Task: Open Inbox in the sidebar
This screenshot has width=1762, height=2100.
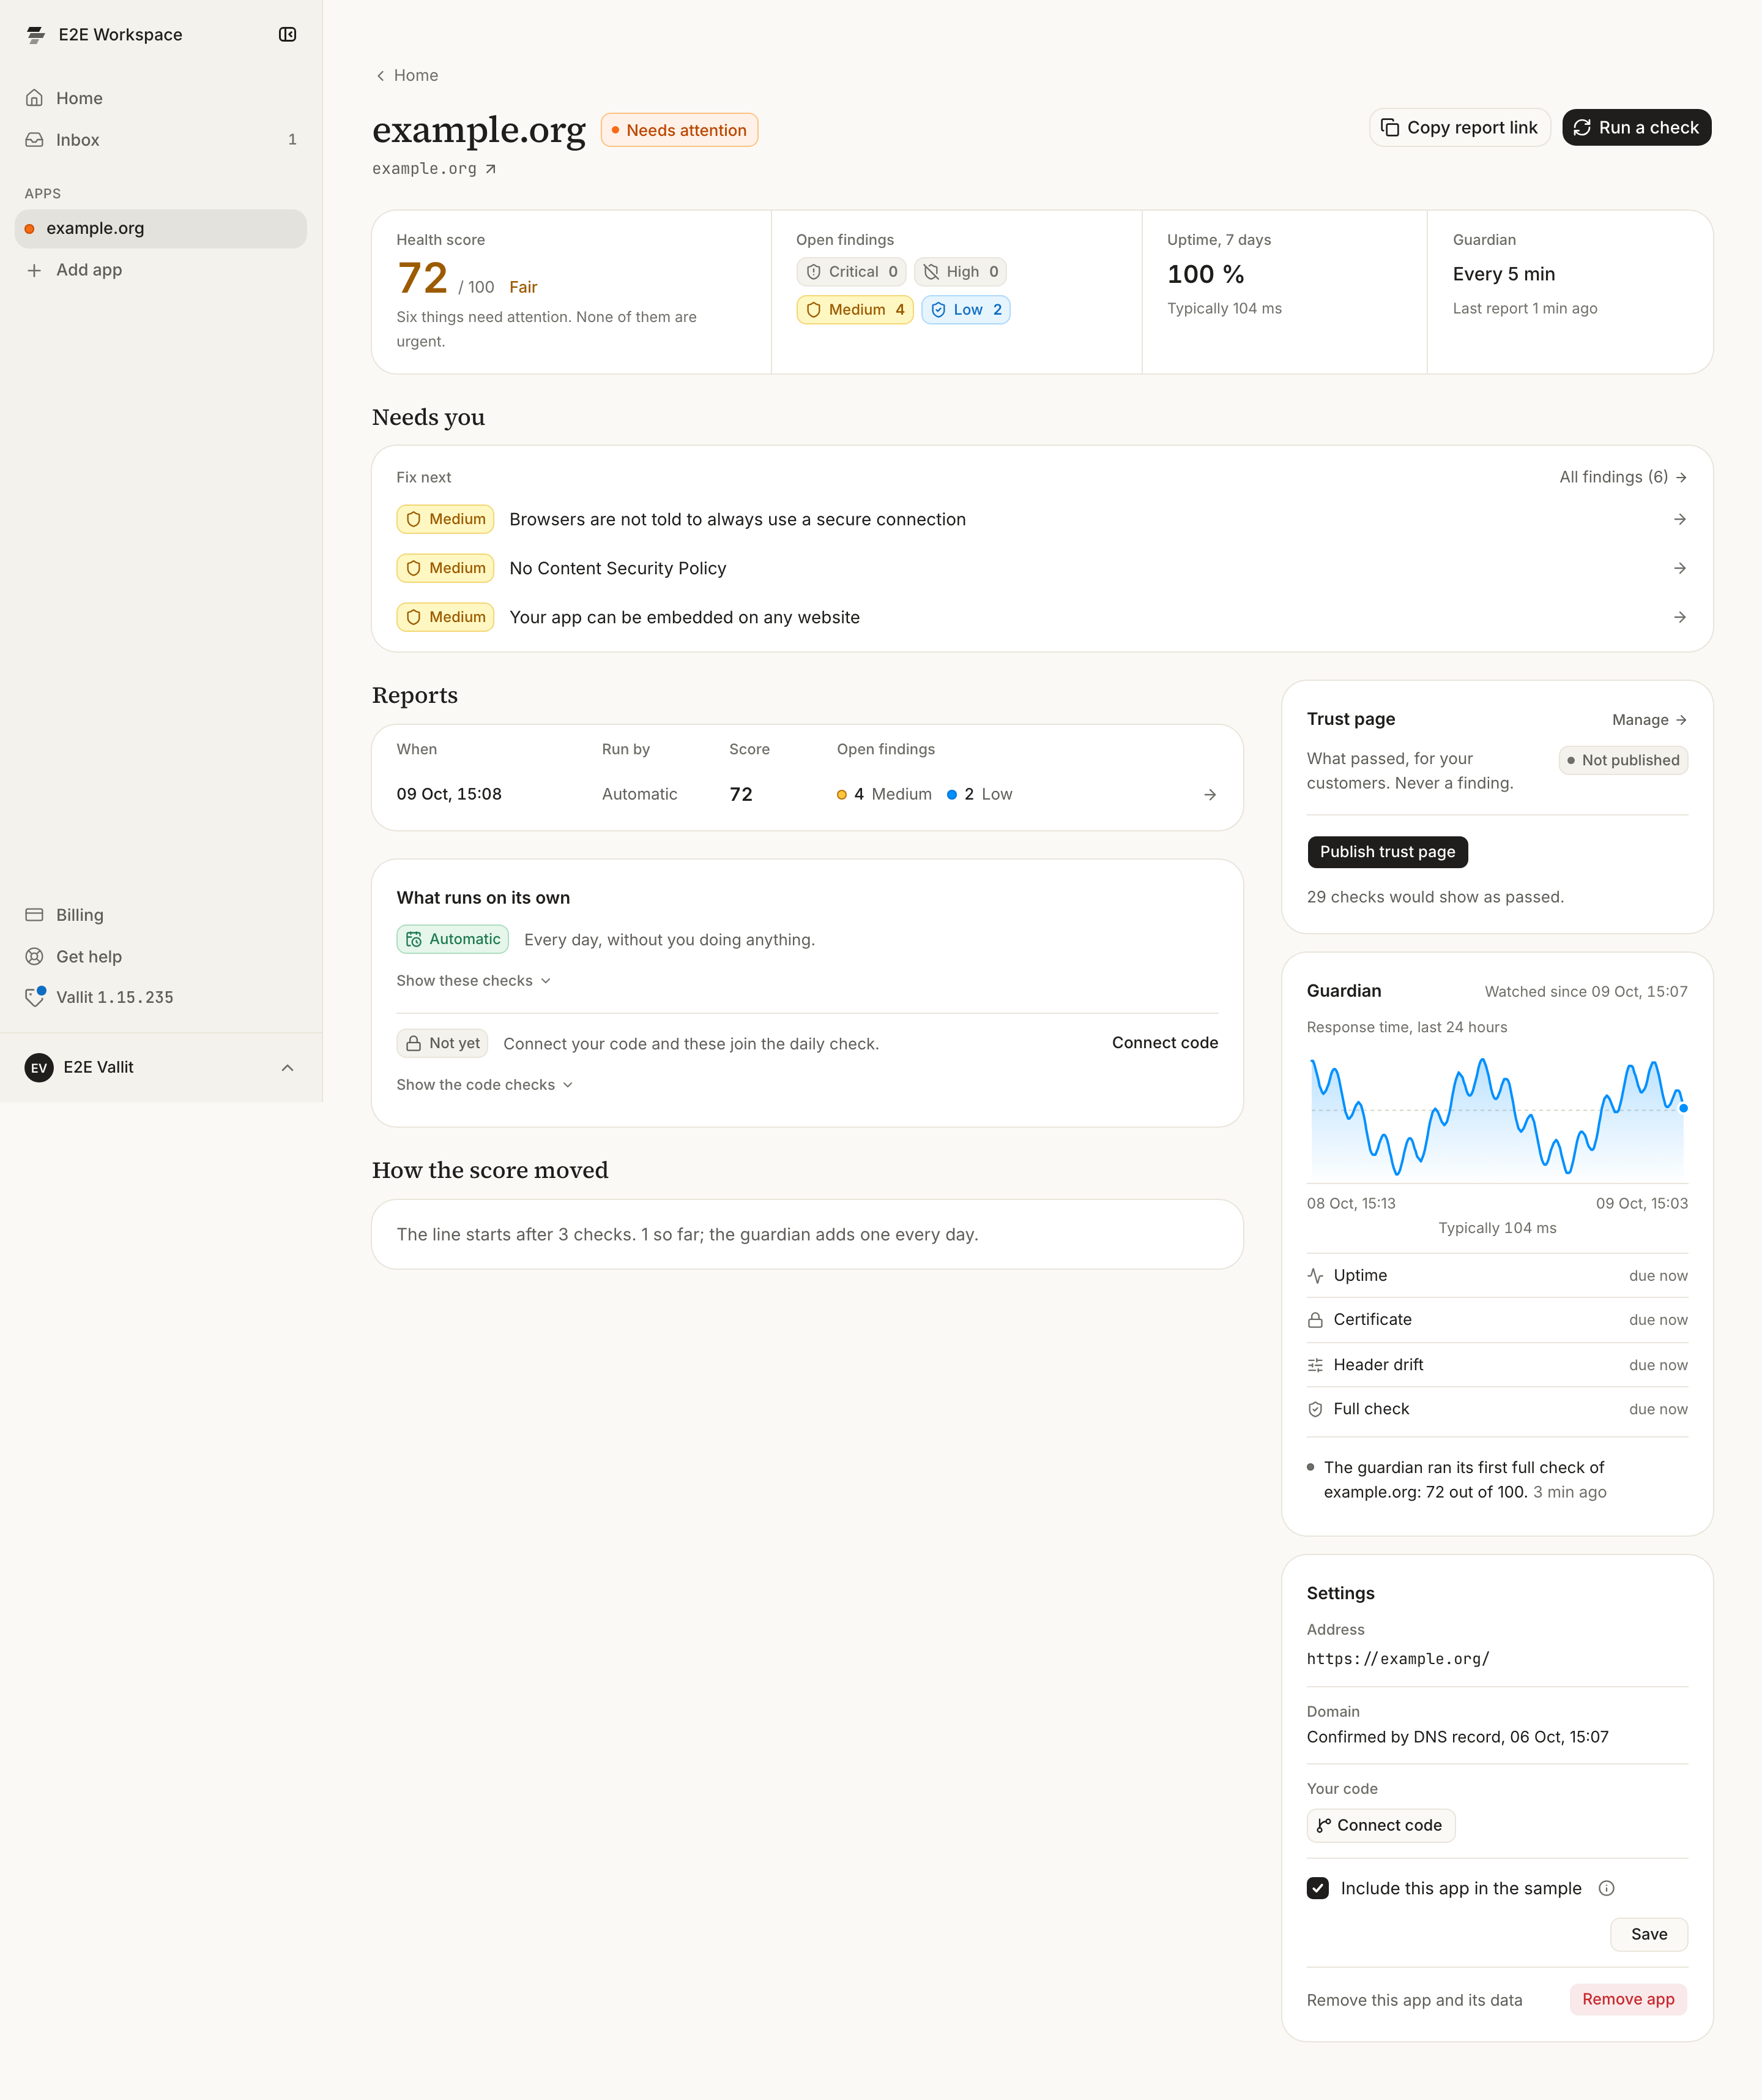Action: tap(161, 140)
